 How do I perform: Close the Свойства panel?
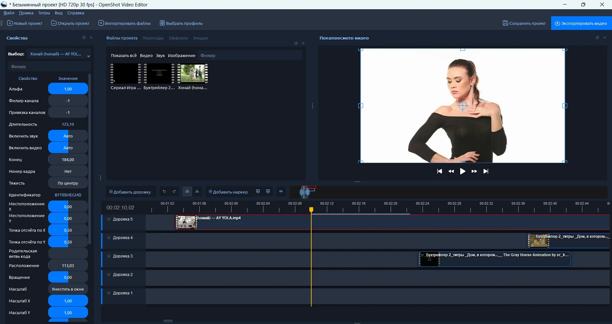coord(91,38)
